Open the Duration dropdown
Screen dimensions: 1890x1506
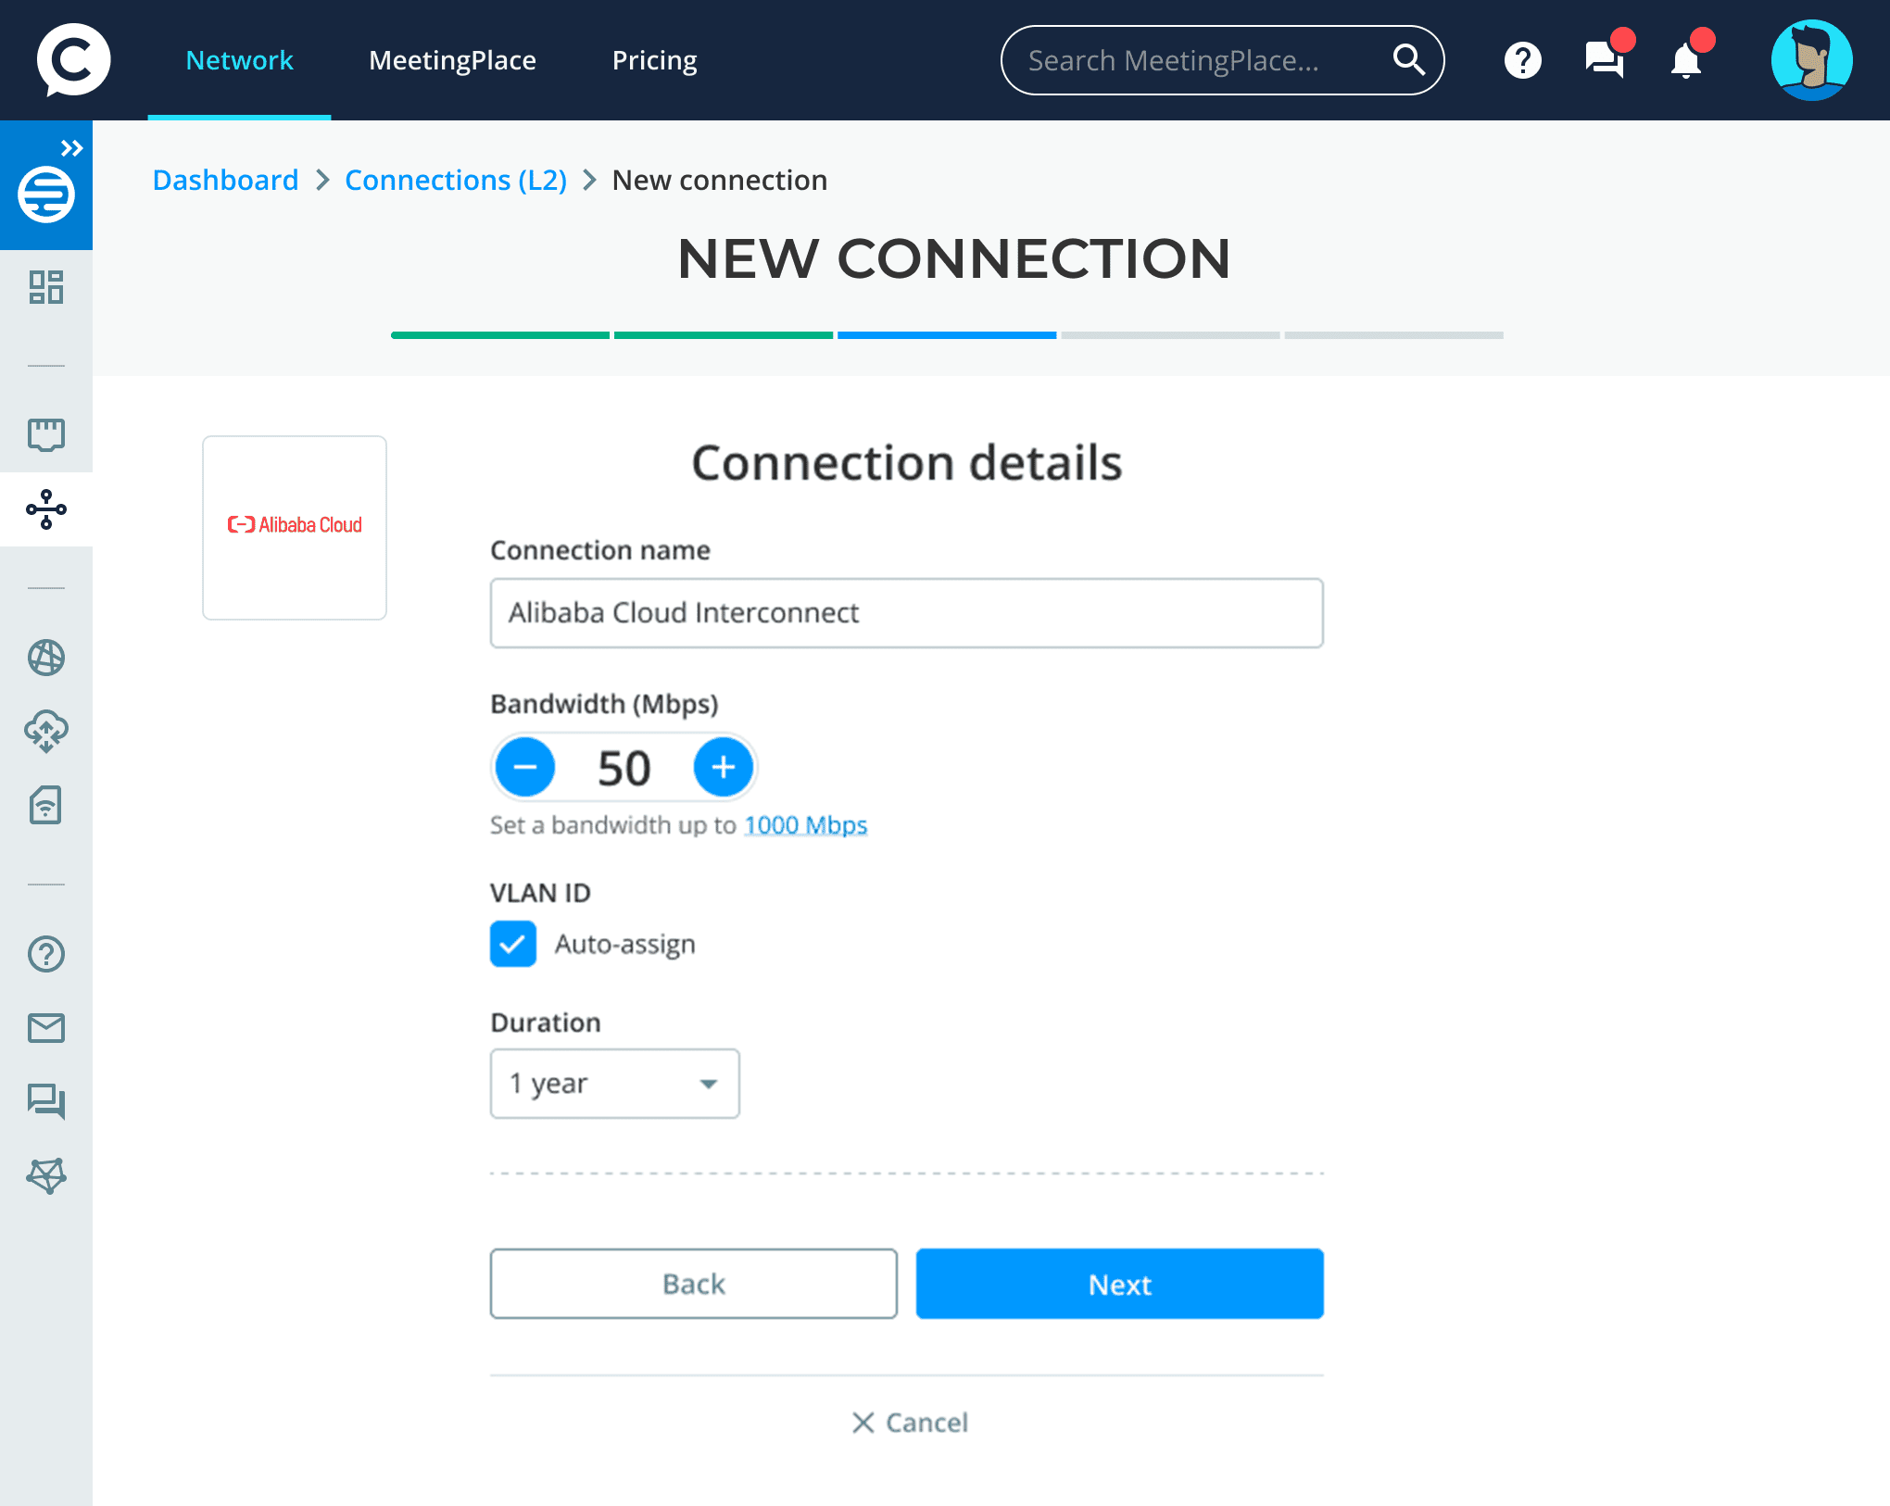tap(614, 1084)
